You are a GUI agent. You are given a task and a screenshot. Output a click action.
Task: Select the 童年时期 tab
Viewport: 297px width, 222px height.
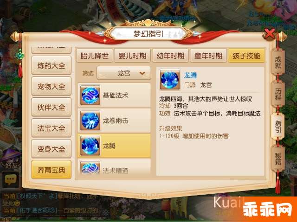pyautogui.click(x=208, y=56)
